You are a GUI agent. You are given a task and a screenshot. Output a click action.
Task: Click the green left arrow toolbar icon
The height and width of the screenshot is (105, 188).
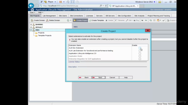point(146,20)
